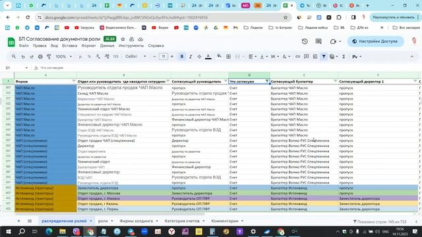Open the Фирма column filter
This screenshot has height=237, width=422.
tap(74, 81)
